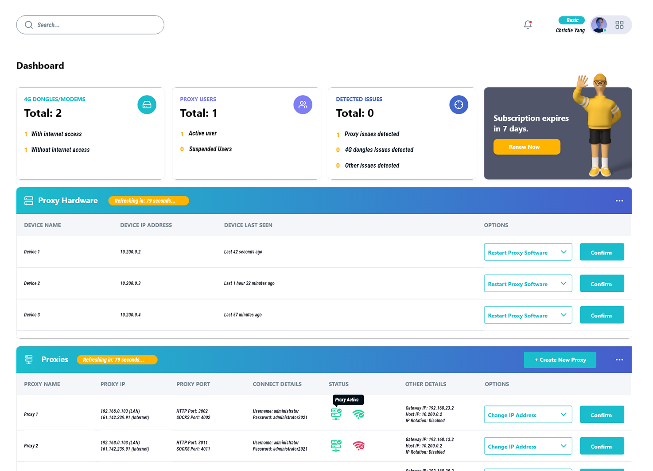Open Device 3 Restart Proxy Software dropdown
The image size is (653, 471).
coord(528,315)
